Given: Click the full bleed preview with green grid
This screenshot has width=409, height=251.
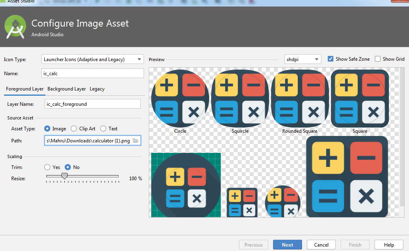Looking at the screenshot, I should [x=186, y=185].
